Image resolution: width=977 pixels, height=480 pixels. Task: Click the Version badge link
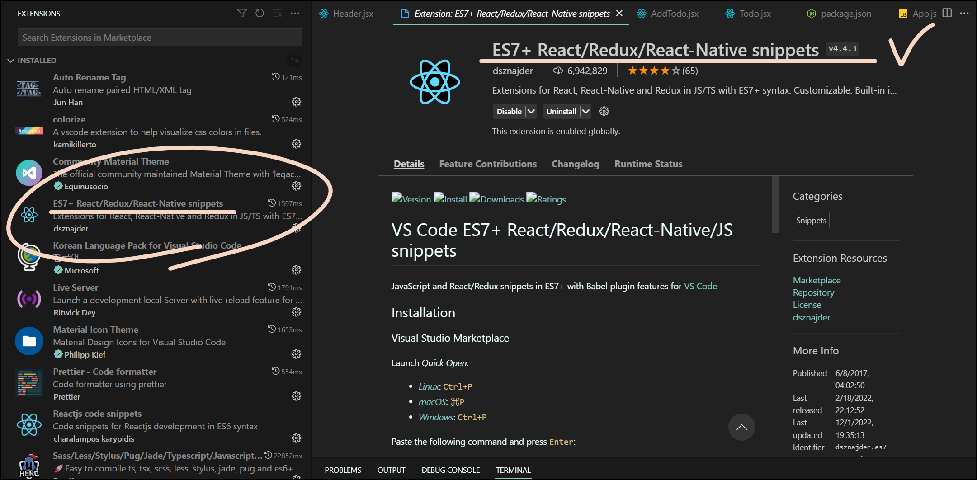411,199
